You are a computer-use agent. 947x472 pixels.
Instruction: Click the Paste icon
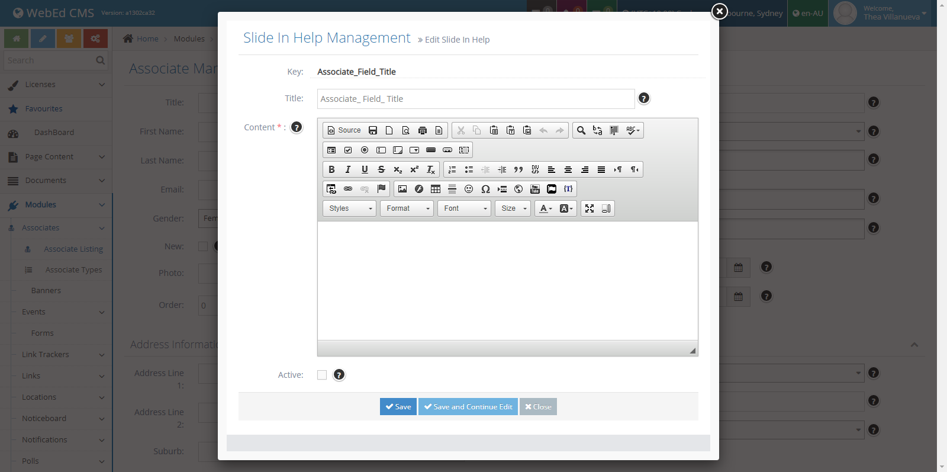click(494, 130)
